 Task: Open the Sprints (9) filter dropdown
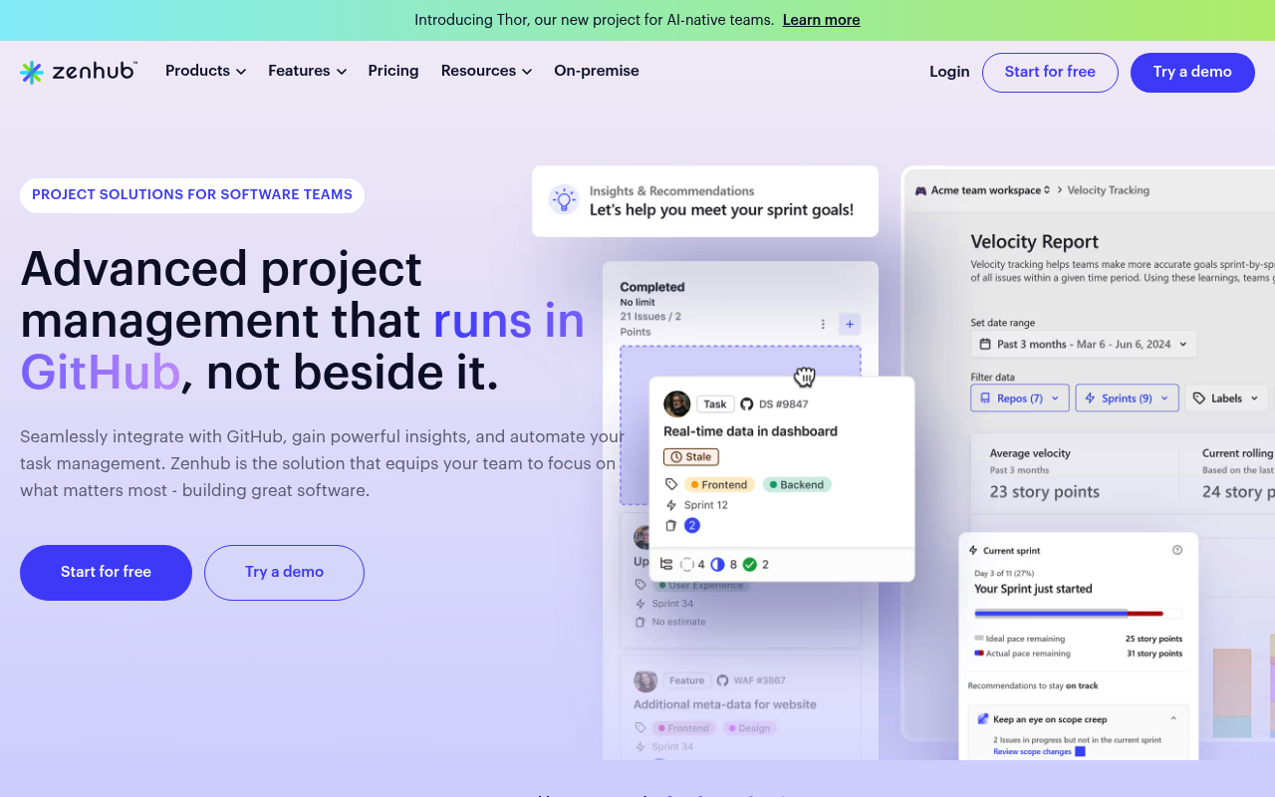(x=1128, y=398)
